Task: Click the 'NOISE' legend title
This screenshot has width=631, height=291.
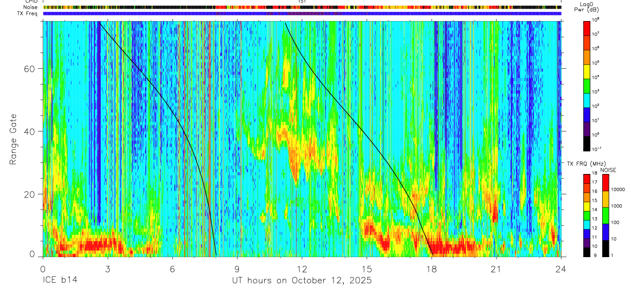Action: [x=609, y=170]
